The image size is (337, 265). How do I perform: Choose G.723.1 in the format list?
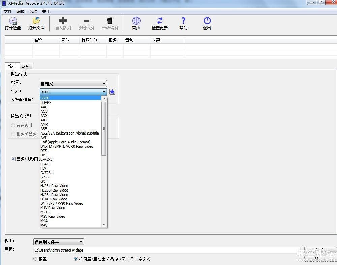[x=70, y=173]
